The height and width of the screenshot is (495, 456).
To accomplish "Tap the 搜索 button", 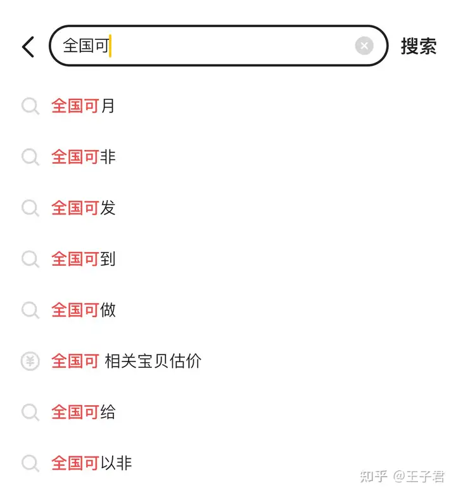I will (x=419, y=46).
